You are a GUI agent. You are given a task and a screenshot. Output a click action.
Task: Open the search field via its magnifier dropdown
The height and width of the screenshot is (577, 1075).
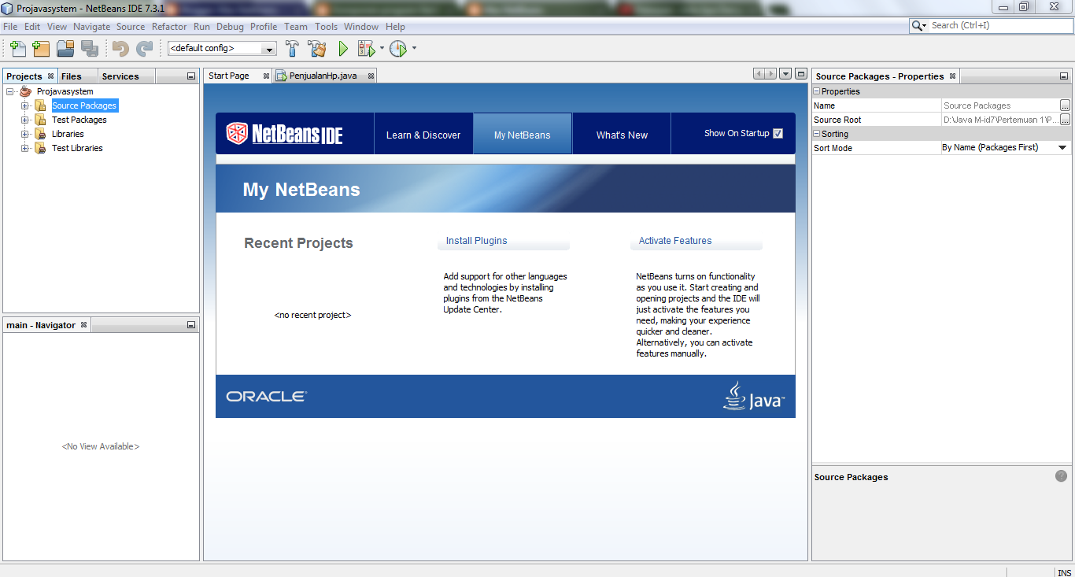pyautogui.click(x=918, y=25)
